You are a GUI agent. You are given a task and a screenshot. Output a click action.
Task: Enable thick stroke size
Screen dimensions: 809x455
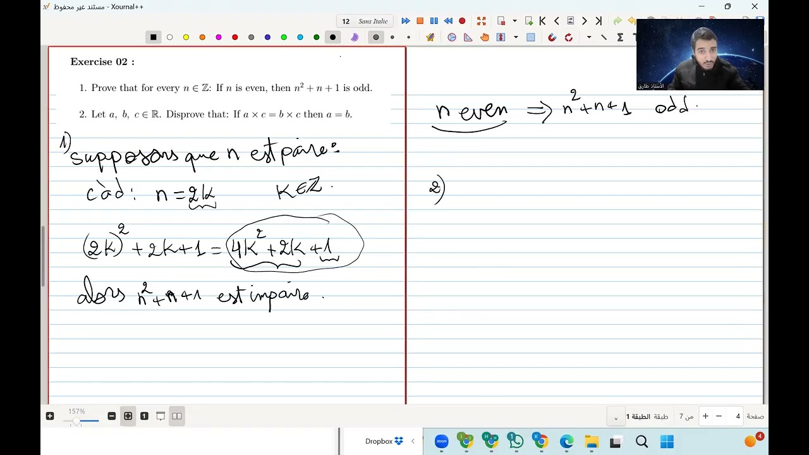(x=376, y=37)
